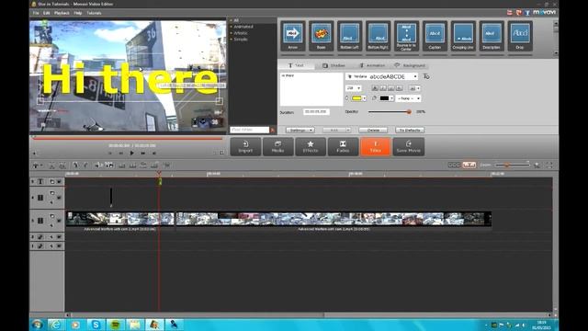This screenshot has width=588, height=331.
Task: Click the To Defaults button
Action: tap(410, 131)
